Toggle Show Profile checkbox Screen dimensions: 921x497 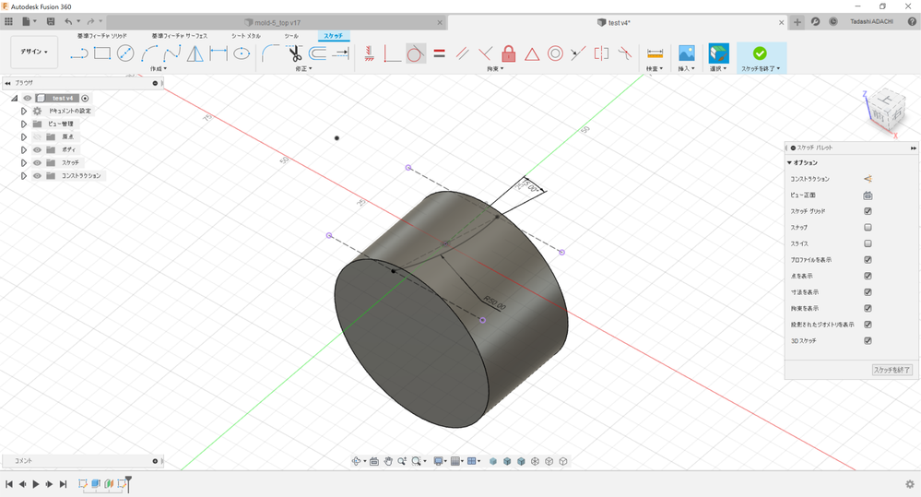pos(868,260)
